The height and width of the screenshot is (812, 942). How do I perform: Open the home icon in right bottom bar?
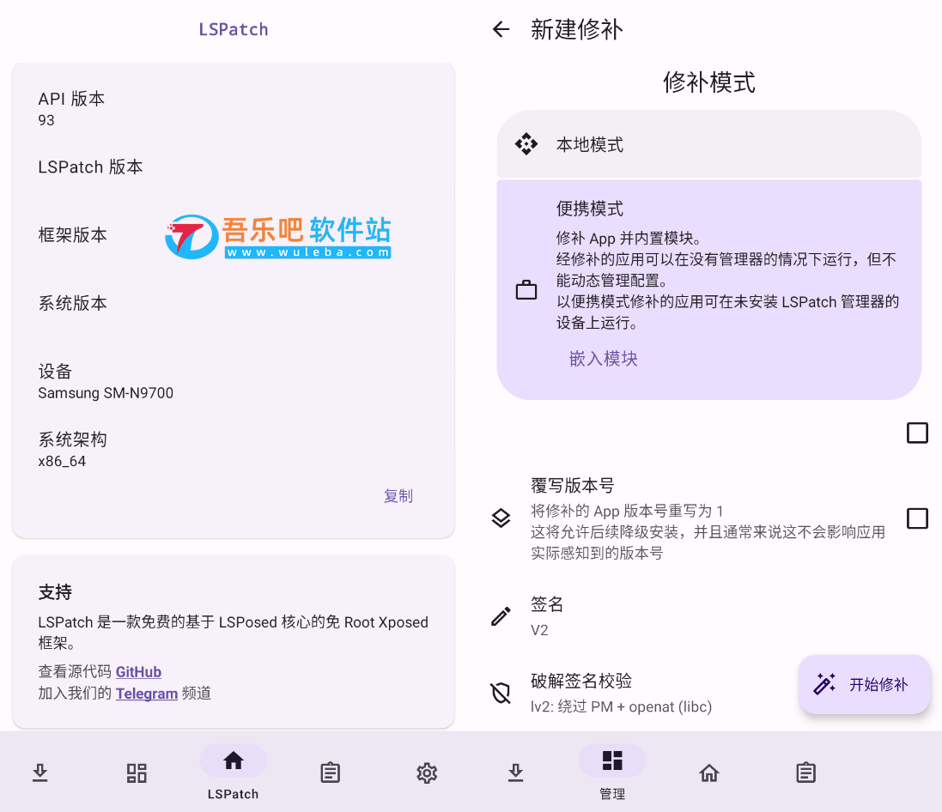click(x=709, y=773)
